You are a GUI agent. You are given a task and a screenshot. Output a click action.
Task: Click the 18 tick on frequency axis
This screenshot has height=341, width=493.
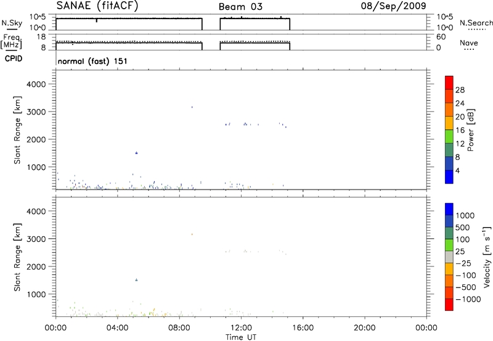point(42,37)
